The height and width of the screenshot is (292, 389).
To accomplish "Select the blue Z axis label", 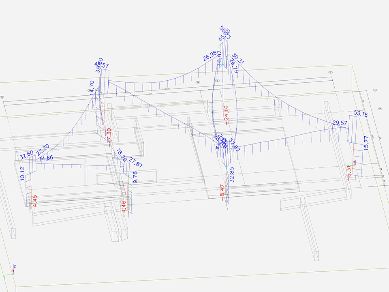I will [14, 266].
